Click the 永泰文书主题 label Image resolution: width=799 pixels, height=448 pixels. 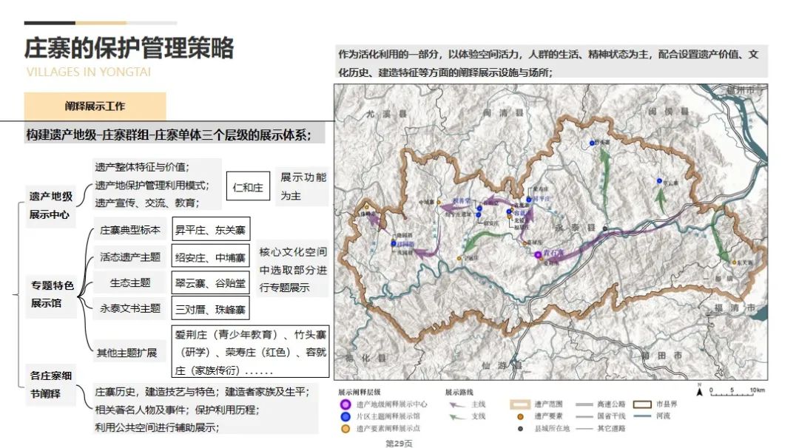(x=130, y=308)
